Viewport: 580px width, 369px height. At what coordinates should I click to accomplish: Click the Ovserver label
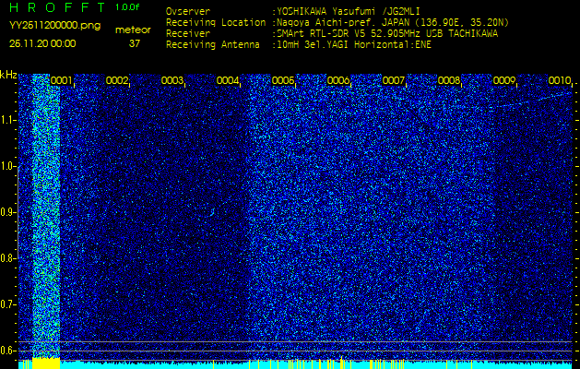(x=188, y=12)
